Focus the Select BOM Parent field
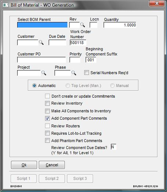This screenshot has height=192, width=167. click(42, 25)
